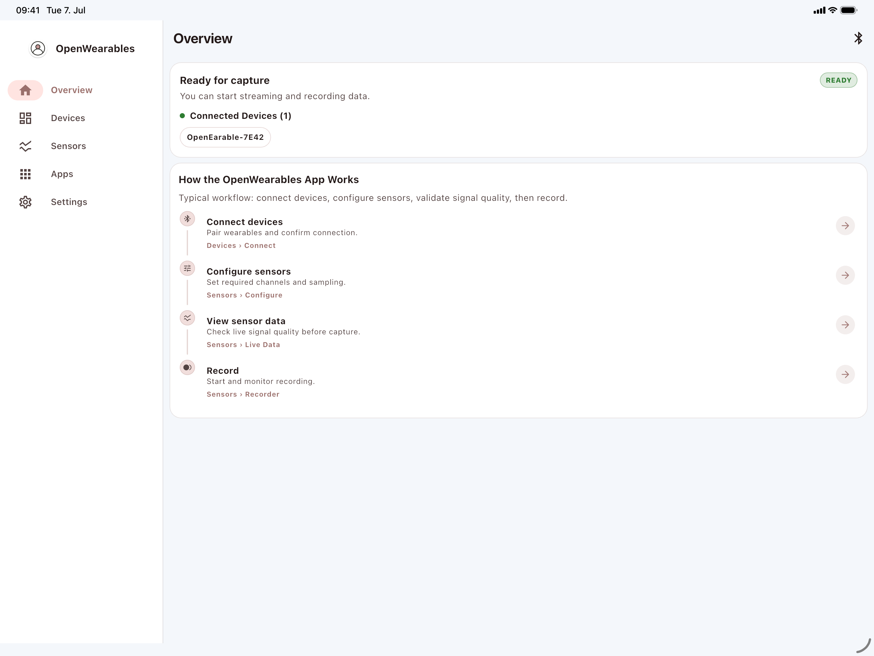Follow the Sensors › Live Data link

243,345
